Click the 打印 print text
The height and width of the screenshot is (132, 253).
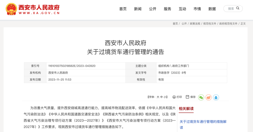tap(179, 97)
